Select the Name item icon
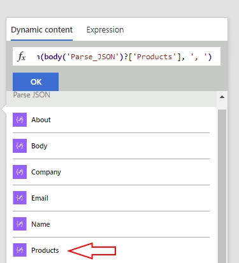This screenshot has width=239, height=263. point(20,224)
